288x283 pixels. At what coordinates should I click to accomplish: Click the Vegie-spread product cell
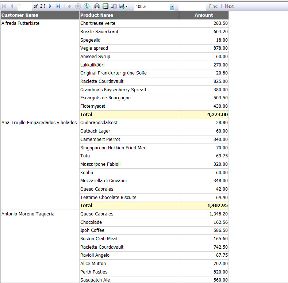pos(129,48)
